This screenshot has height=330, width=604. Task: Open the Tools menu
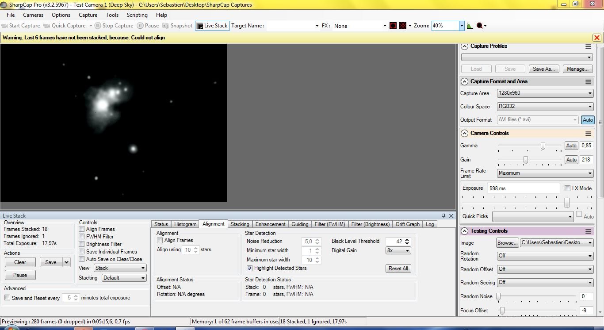(112, 15)
